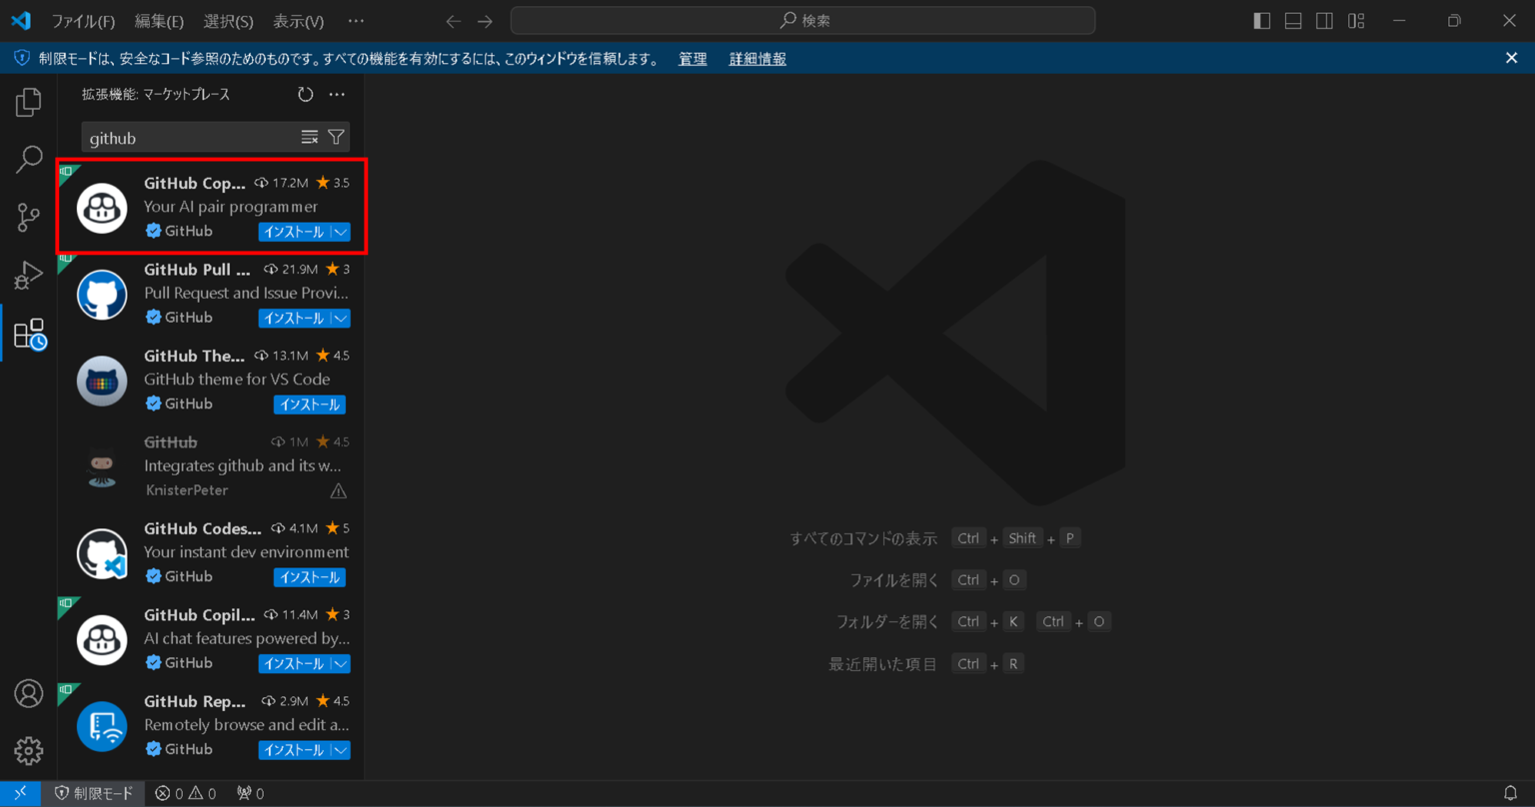
Task: Toggle the primary sidebar visibility
Action: pos(1260,20)
